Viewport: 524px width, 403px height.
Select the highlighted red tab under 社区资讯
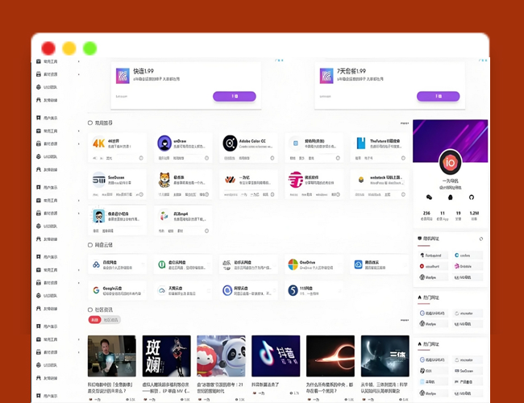[95, 320]
